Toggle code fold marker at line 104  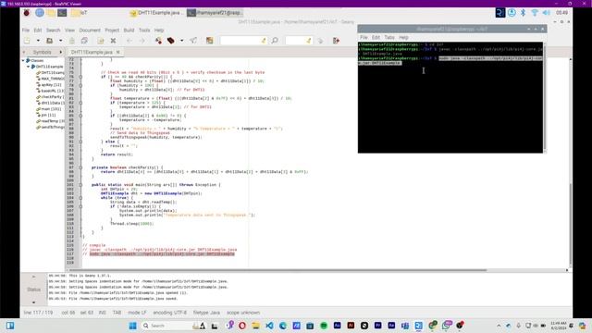click(x=80, y=197)
